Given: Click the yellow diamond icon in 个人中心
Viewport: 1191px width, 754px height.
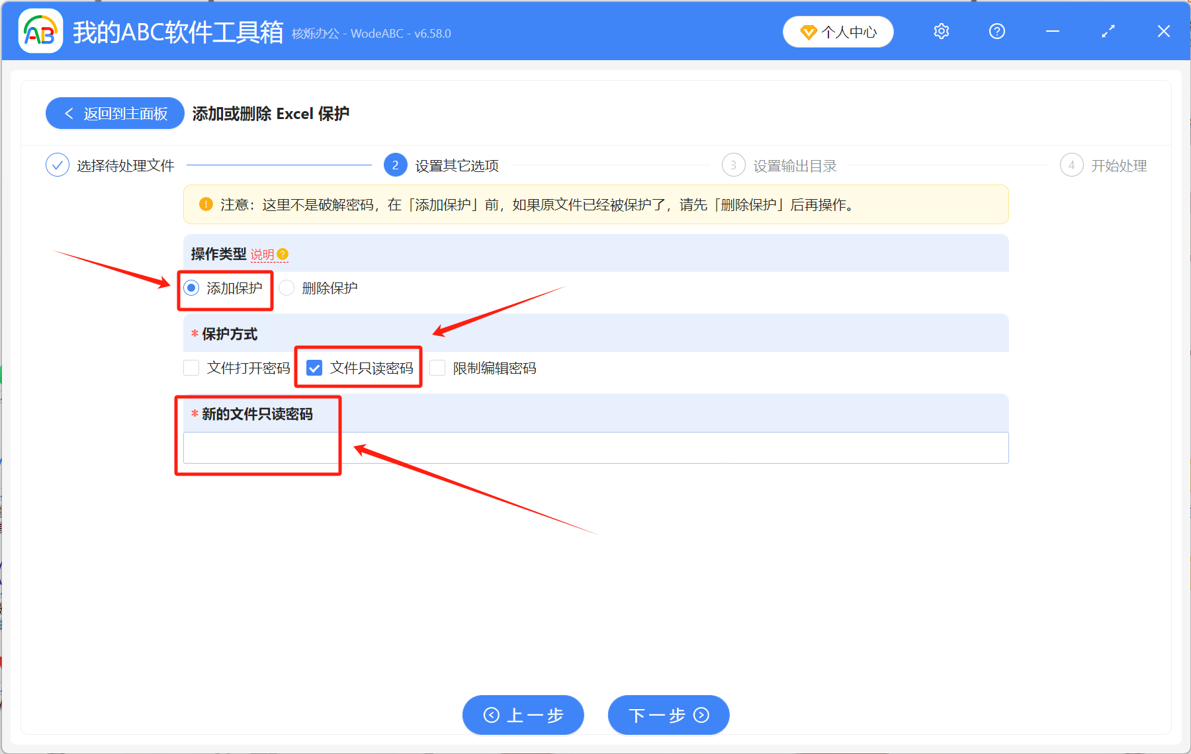Looking at the screenshot, I should (x=808, y=32).
